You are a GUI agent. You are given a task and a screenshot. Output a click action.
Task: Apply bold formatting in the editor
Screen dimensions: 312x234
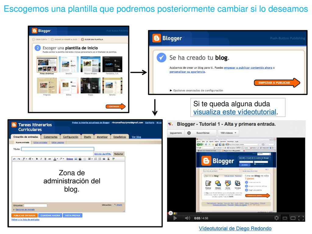(37, 159)
